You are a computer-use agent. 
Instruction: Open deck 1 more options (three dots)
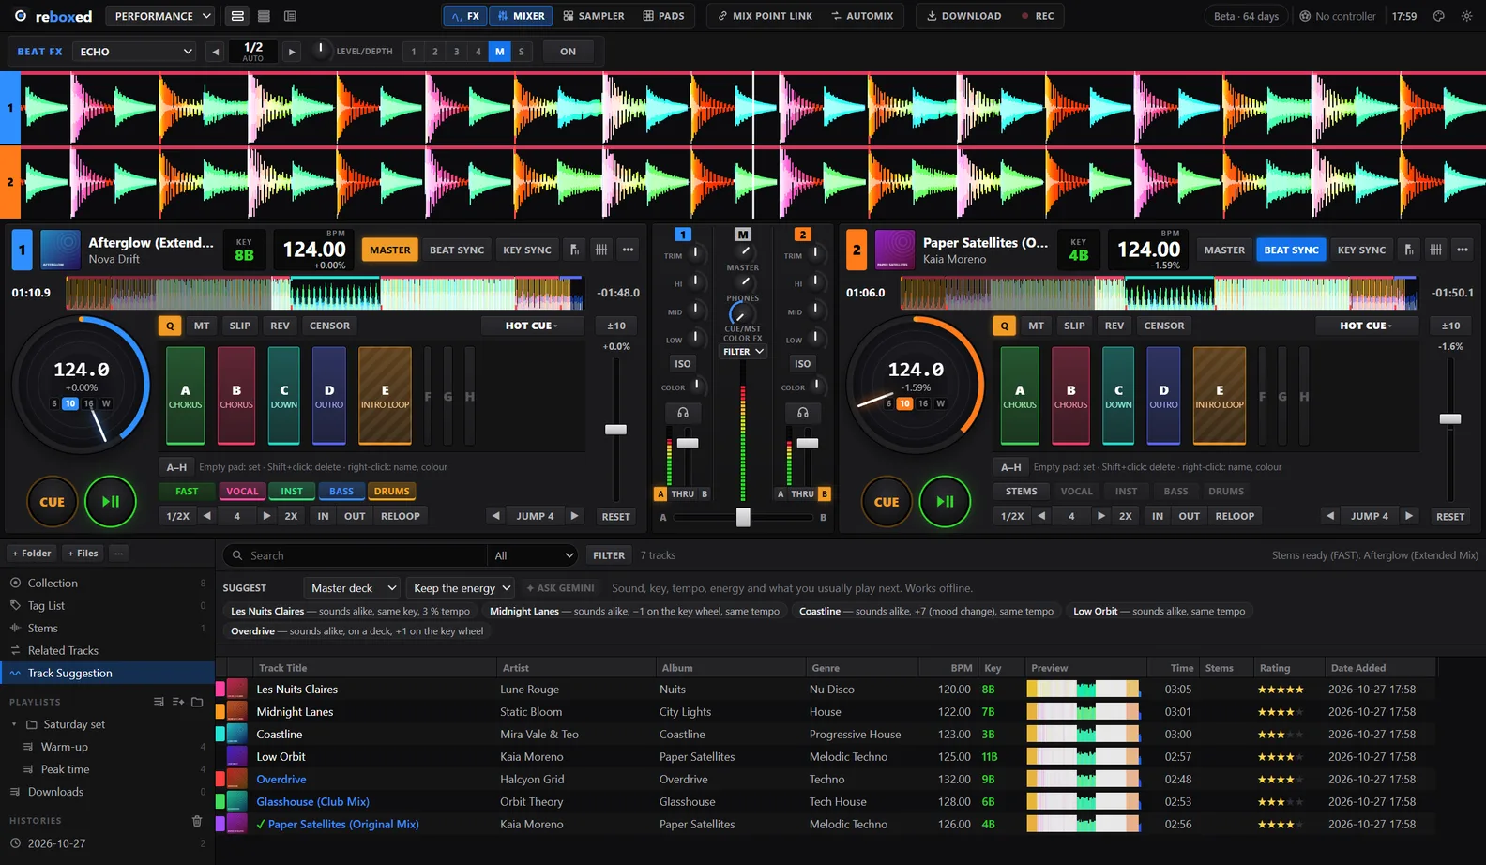[x=628, y=250]
